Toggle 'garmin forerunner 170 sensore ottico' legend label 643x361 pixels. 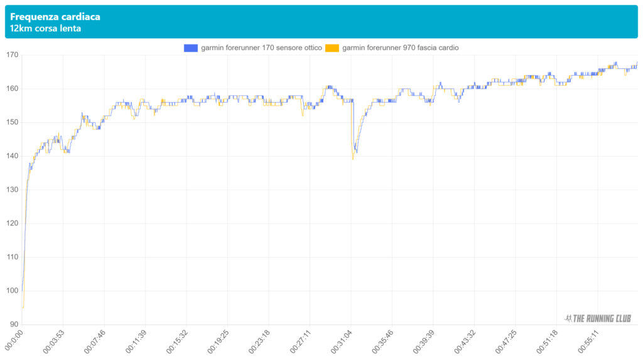pos(261,48)
